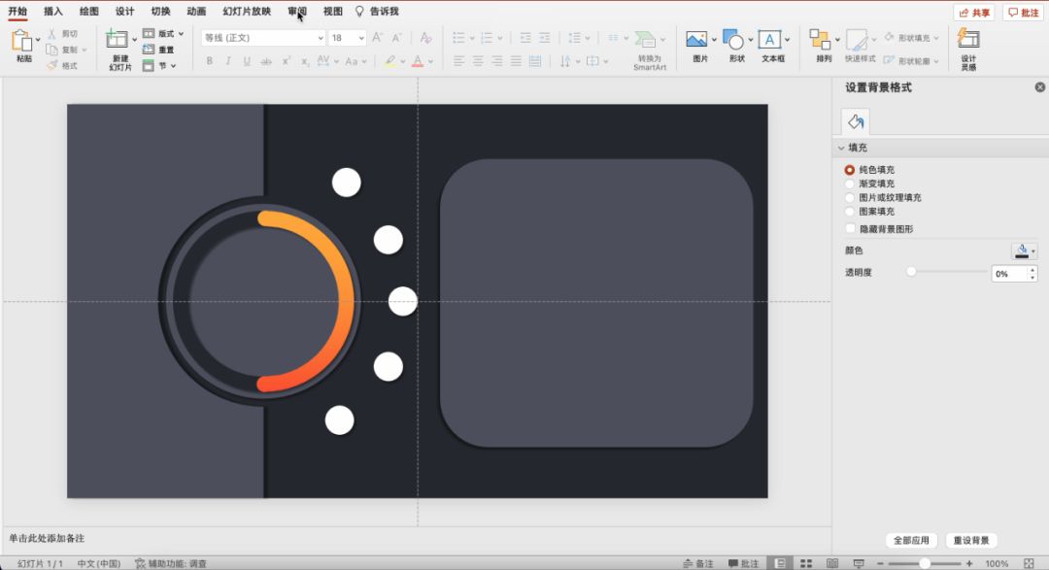1049x570 pixels.
Task: Click the New Slide (新建幻灯片) icon
Action: point(118,40)
